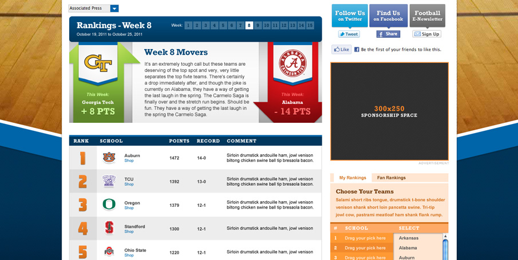This screenshot has width=518, height=260.
Task: Click the Oregon O logo
Action: click(109, 205)
